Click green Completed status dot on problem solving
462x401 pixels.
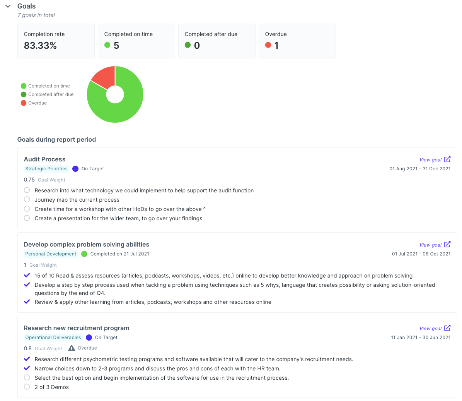(x=84, y=254)
